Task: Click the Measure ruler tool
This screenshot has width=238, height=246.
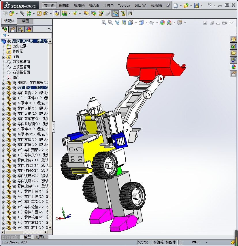Action: (115, 13)
